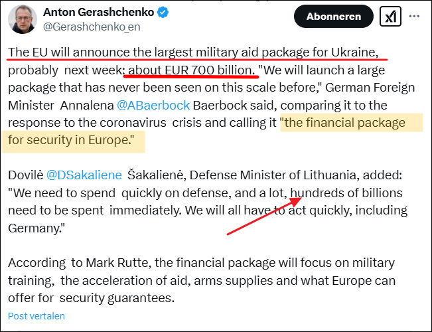Click the underlined "about EUR 700 billion"
Viewport: 432px width, 332px height.
[191, 70]
